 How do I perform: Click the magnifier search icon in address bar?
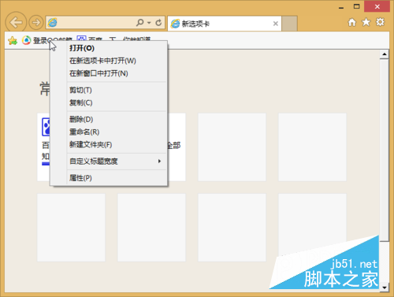pyautogui.click(x=139, y=23)
